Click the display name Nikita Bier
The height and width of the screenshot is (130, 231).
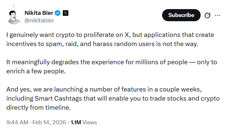[x=39, y=13]
